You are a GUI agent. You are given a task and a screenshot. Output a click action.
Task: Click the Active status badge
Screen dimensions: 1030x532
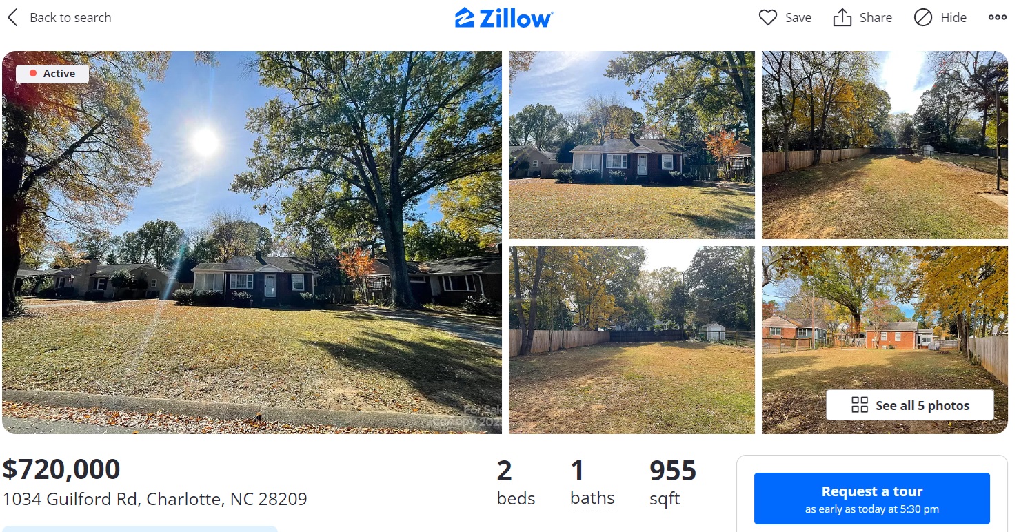tap(52, 74)
